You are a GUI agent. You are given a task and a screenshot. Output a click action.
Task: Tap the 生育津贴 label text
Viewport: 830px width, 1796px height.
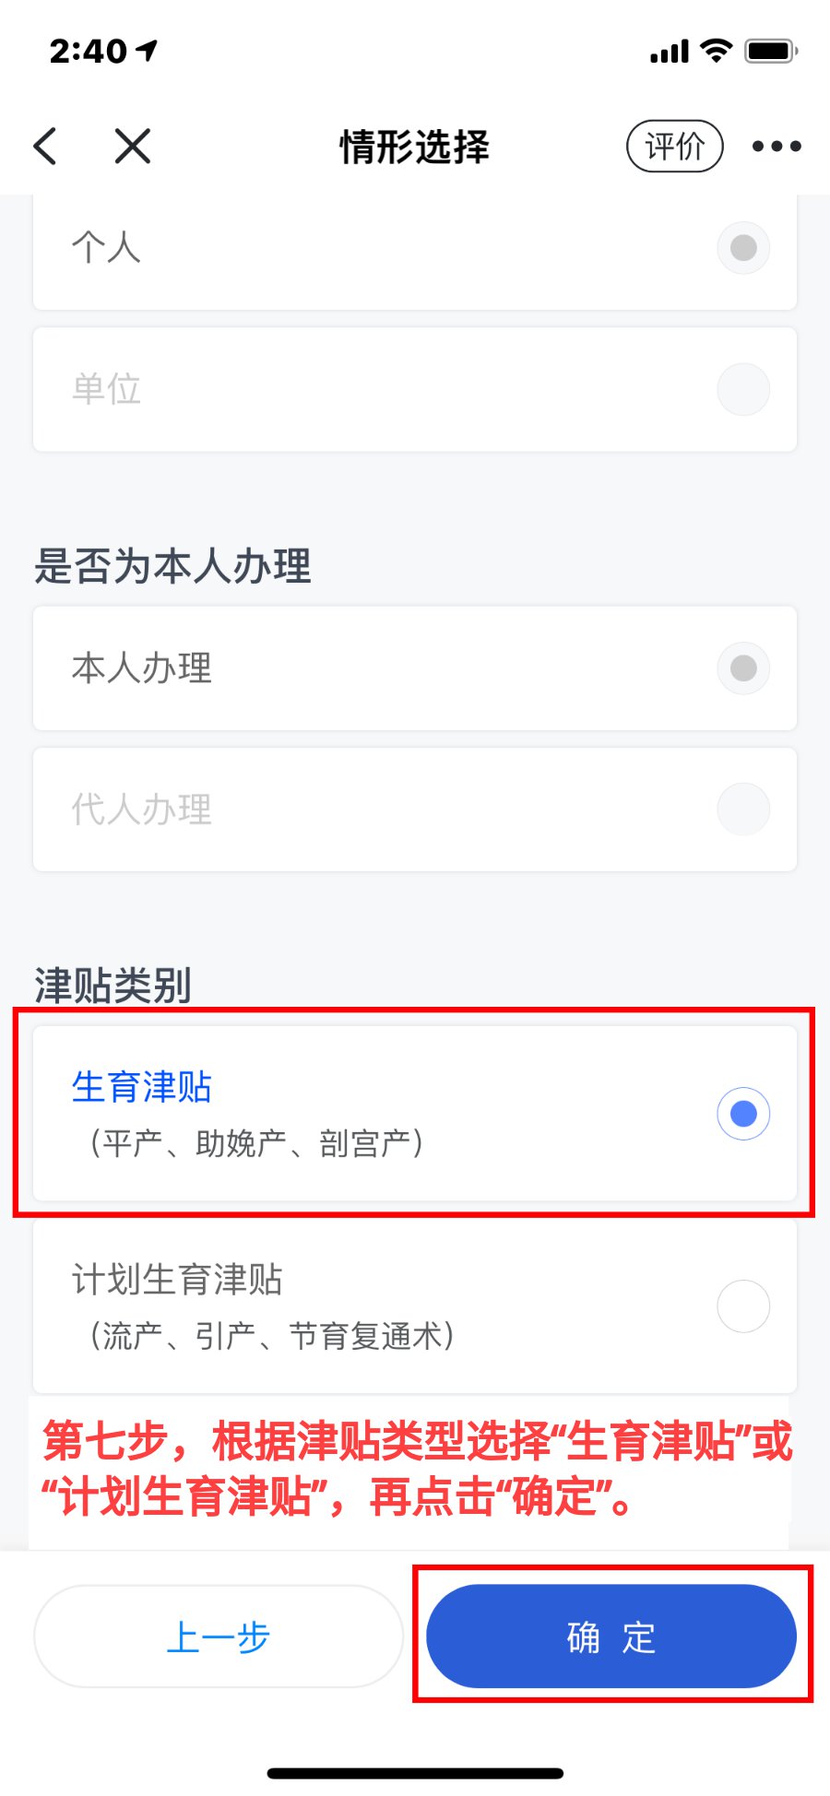click(142, 1088)
